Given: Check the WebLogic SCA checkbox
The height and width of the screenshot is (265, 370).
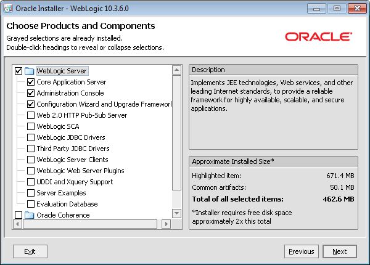Looking at the screenshot, I should click(31, 126).
